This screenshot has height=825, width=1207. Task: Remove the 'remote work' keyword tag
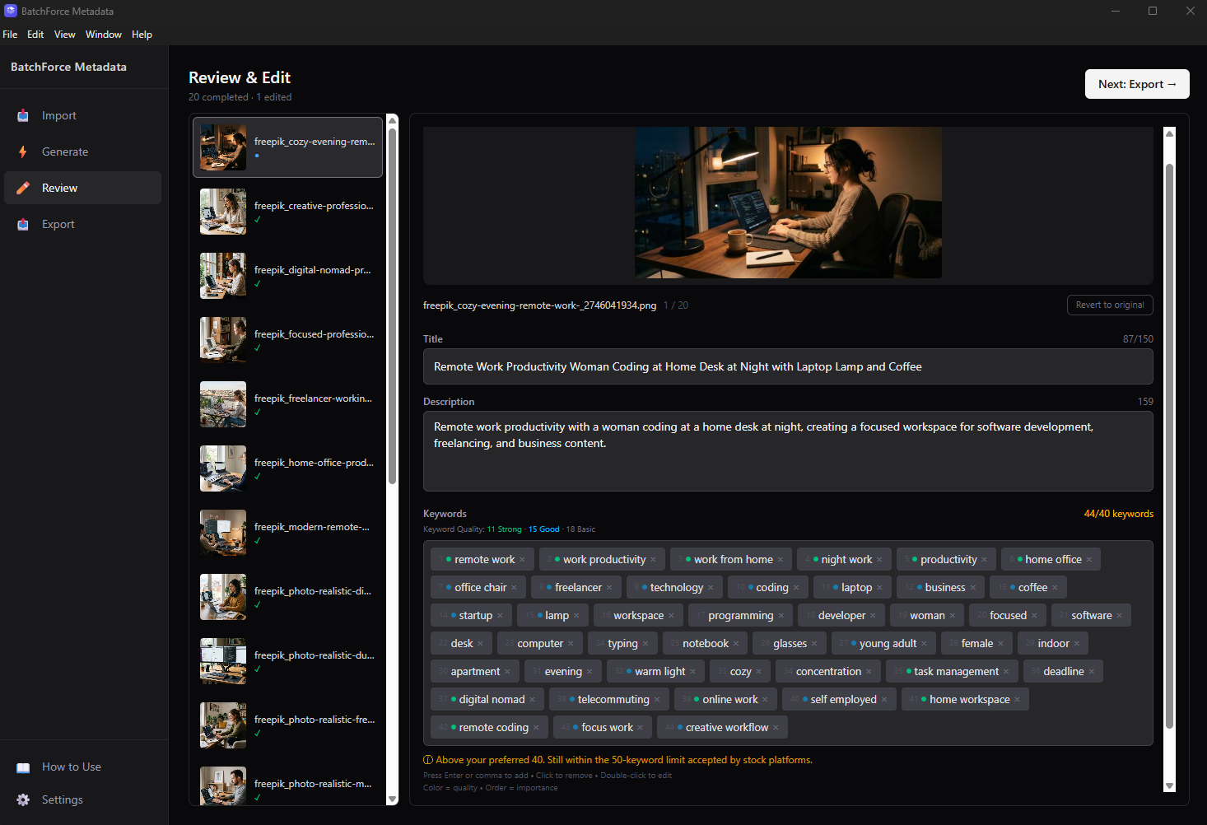(x=522, y=560)
